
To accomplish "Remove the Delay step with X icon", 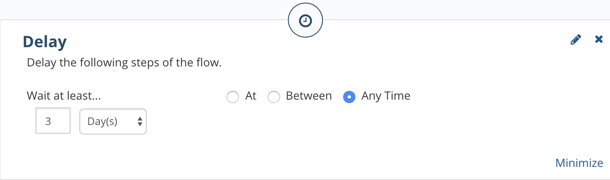I will [x=599, y=39].
